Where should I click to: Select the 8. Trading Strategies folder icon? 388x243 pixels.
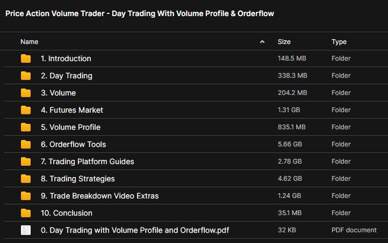click(26, 179)
